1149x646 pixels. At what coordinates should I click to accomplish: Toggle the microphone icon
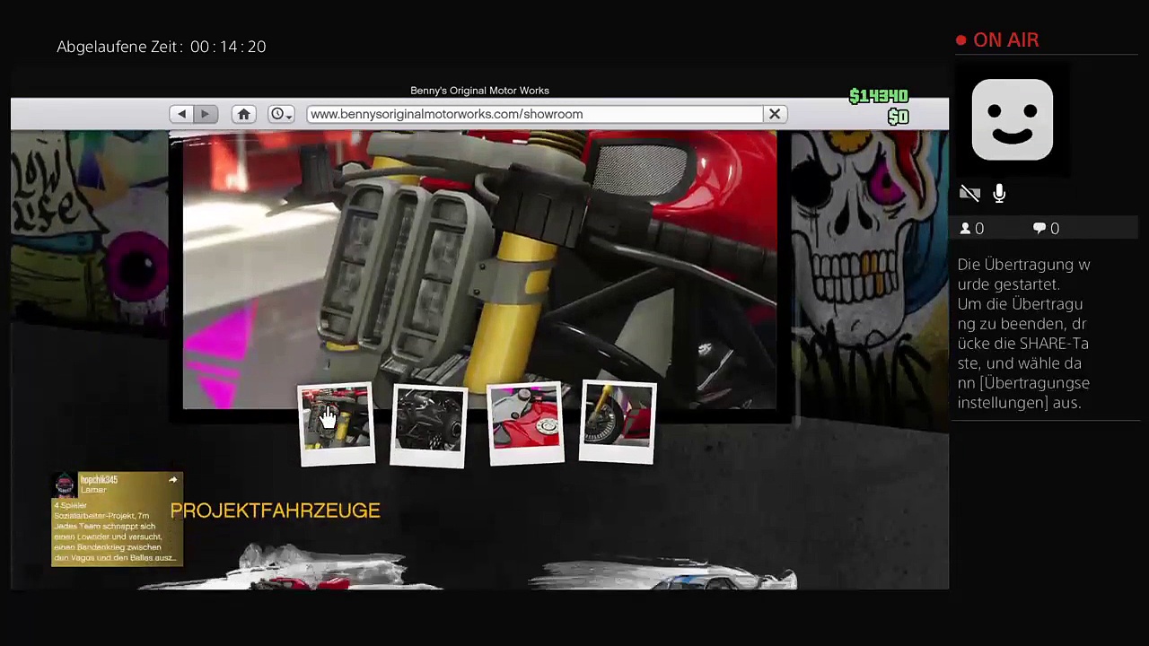(999, 194)
